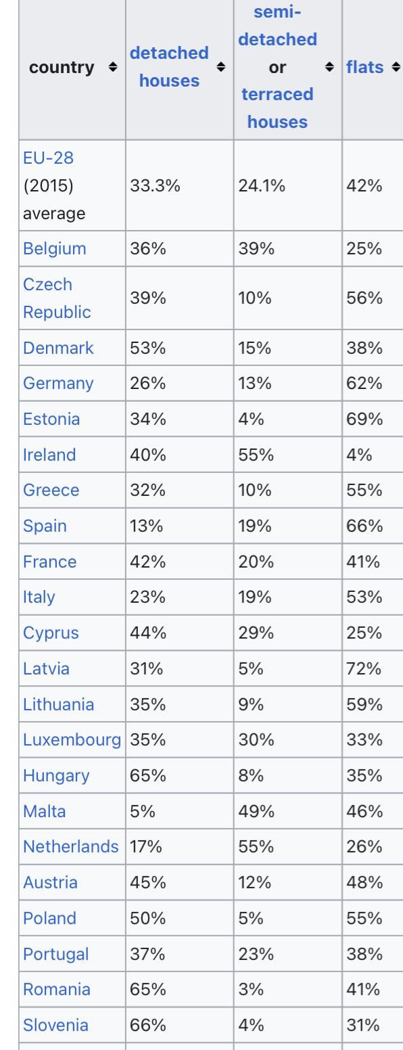Image resolution: width=403 pixels, height=1050 pixels.
Task: Select the Spain flats 66% cell
Action: tap(373, 526)
